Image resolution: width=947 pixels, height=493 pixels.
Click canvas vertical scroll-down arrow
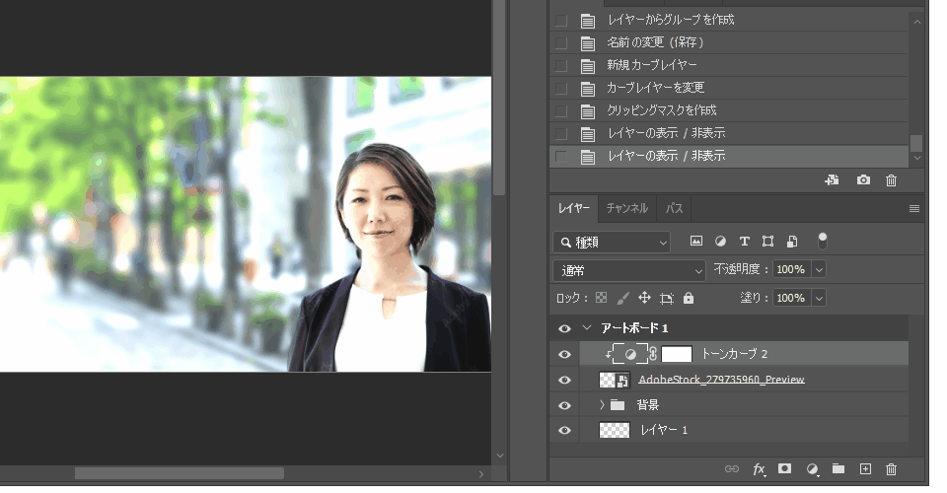499,456
